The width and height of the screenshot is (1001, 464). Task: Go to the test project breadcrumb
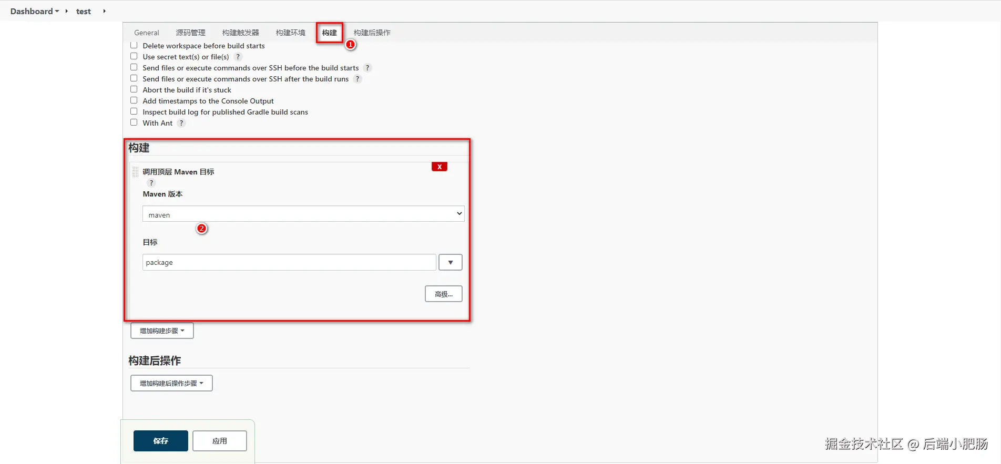pos(84,11)
